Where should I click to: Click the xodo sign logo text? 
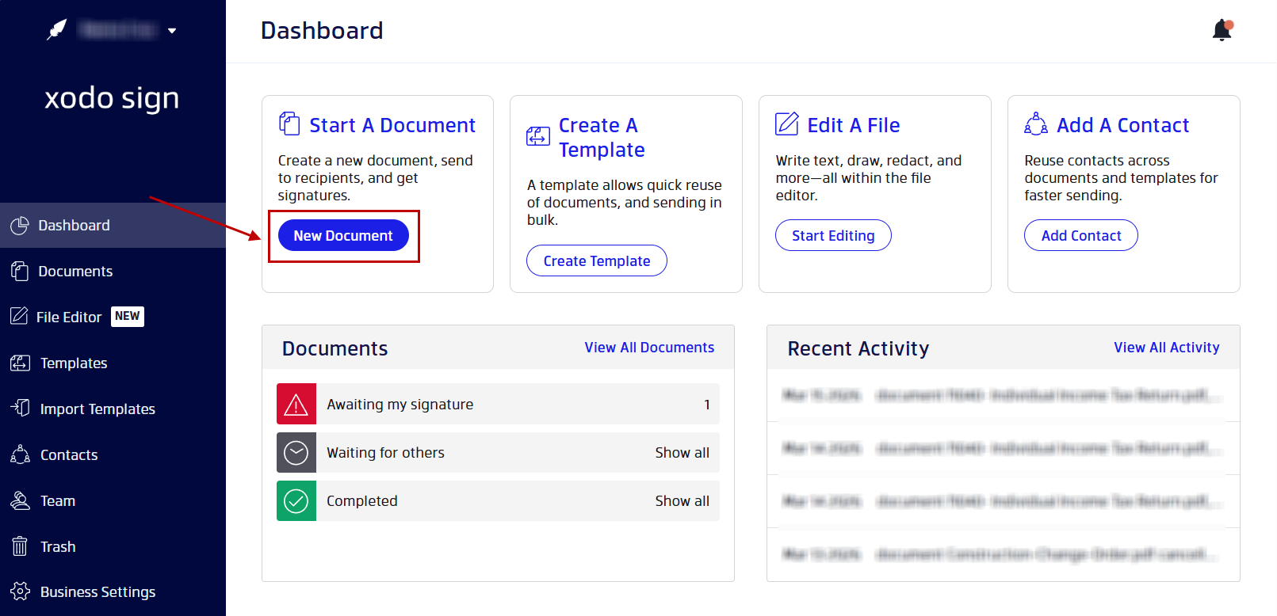click(x=112, y=98)
